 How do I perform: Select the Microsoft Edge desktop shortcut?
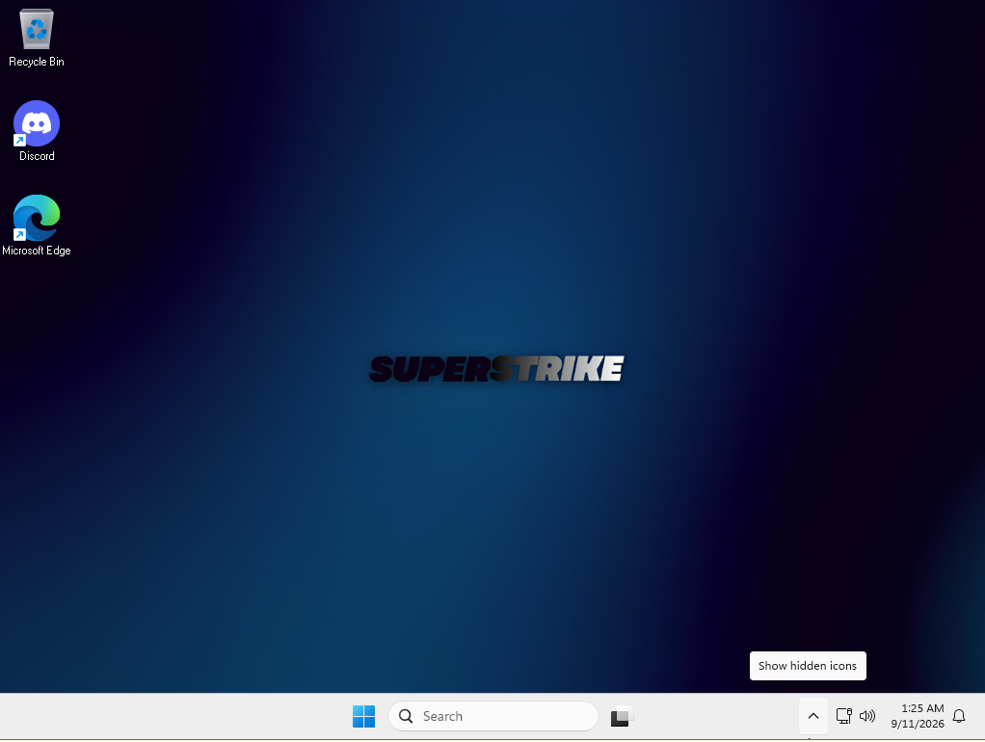point(37,225)
